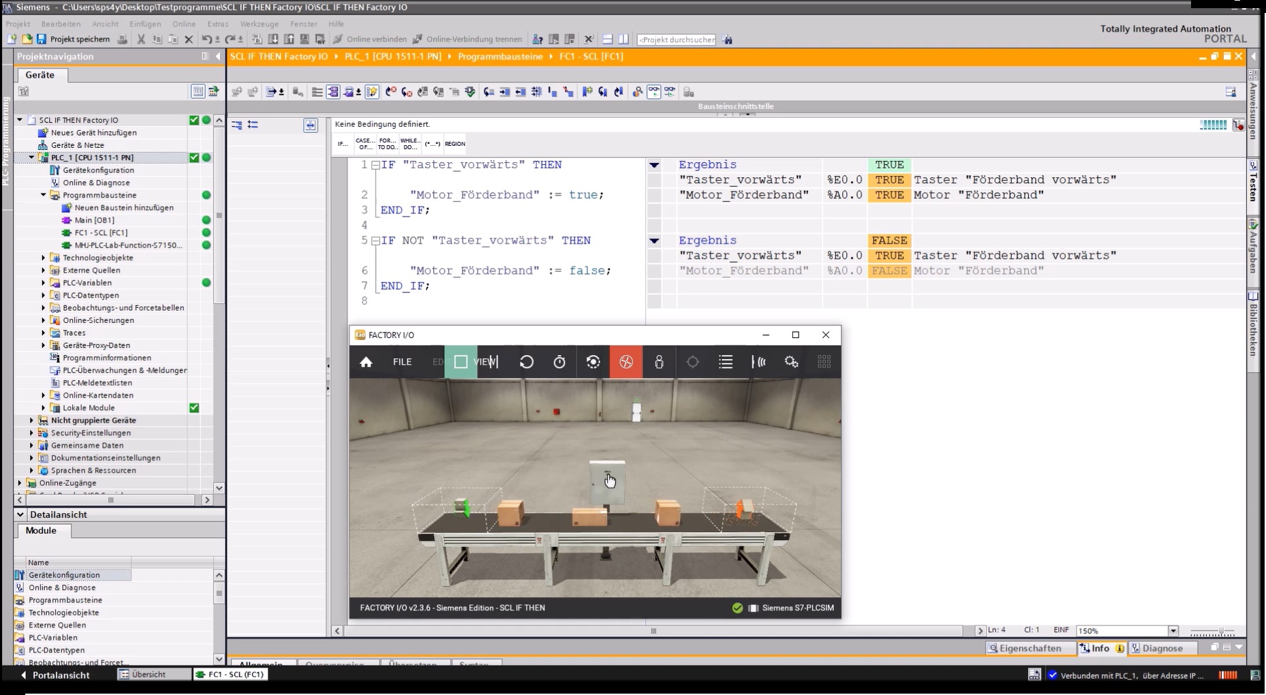Click the indent text icon in editor toolbar
The height and width of the screenshot is (695, 1266).
(505, 91)
